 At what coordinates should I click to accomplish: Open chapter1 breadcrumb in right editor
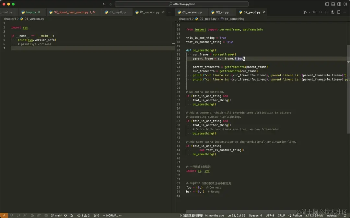pos(185,19)
